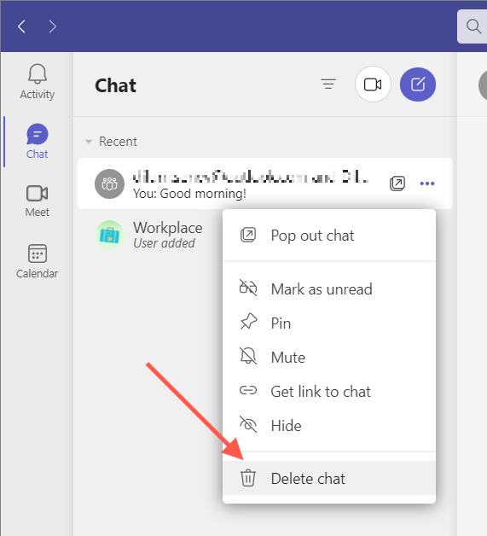Start a video call with Meet now button
Image resolution: width=487 pixels, height=536 pixels.
click(373, 84)
